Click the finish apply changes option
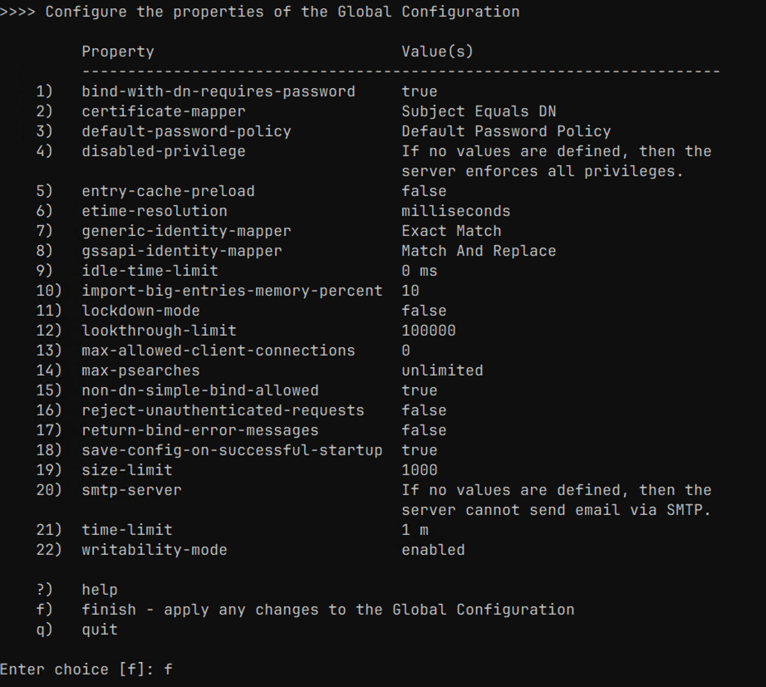Viewport: 766px width, 687px height. 327,610
